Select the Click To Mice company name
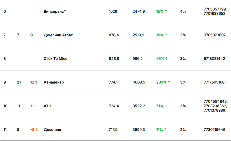 [55, 59]
